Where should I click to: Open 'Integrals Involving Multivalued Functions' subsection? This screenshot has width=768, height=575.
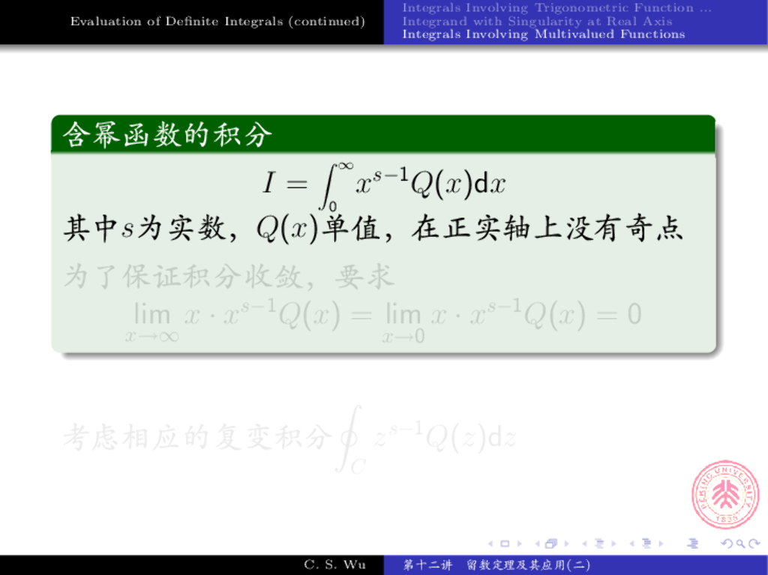point(544,34)
